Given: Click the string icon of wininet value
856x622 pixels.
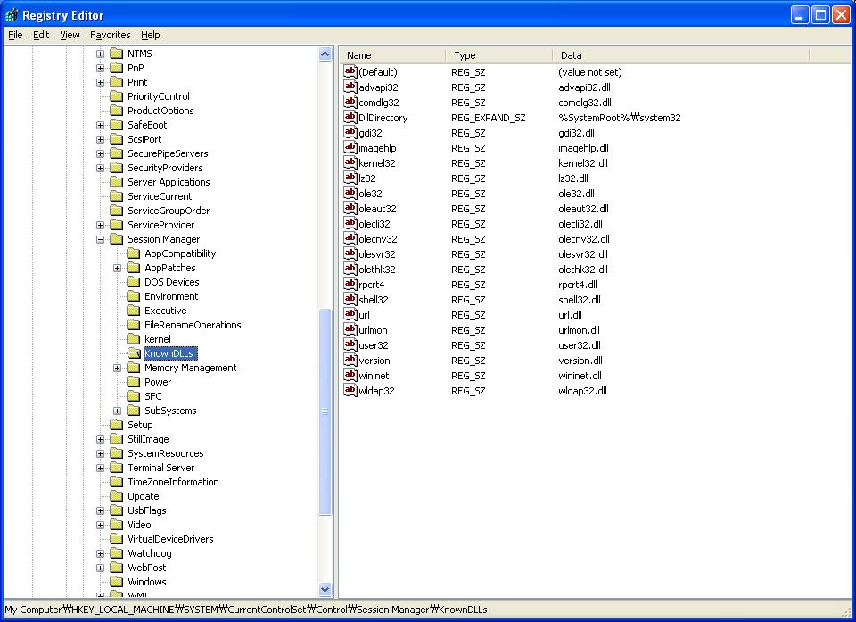Looking at the screenshot, I should [x=350, y=375].
